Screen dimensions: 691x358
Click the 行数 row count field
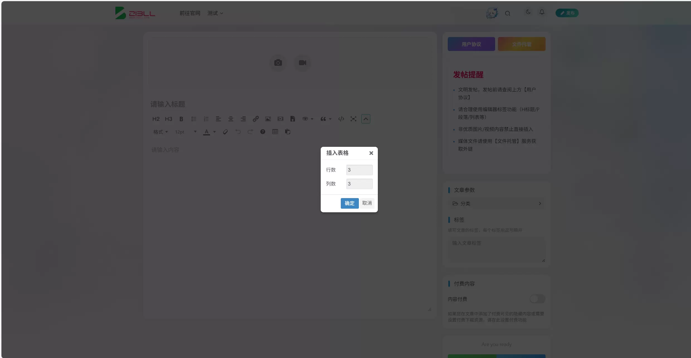coord(359,170)
